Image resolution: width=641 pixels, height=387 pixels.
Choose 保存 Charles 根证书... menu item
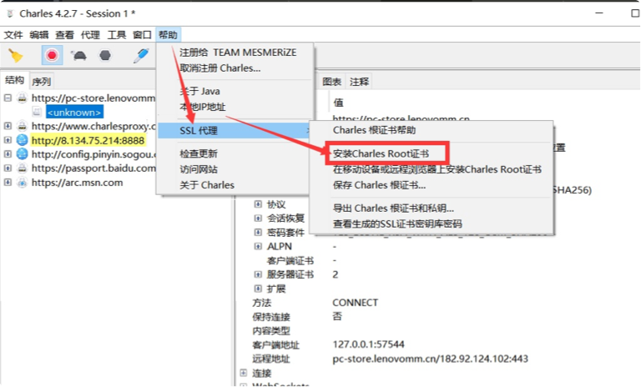tap(380, 185)
